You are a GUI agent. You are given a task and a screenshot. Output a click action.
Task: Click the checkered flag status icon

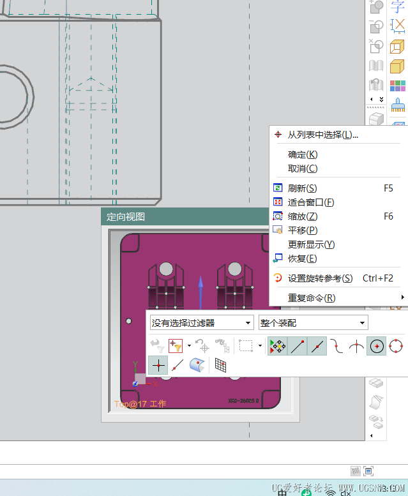tap(356, 471)
